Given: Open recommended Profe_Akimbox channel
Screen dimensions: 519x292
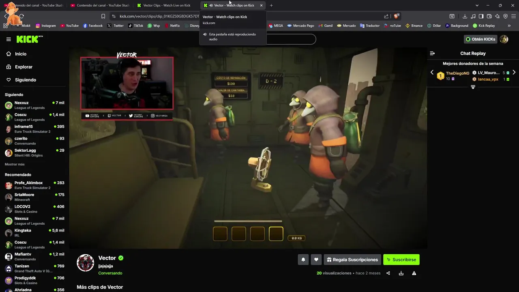Looking at the screenshot, I should coord(34,185).
